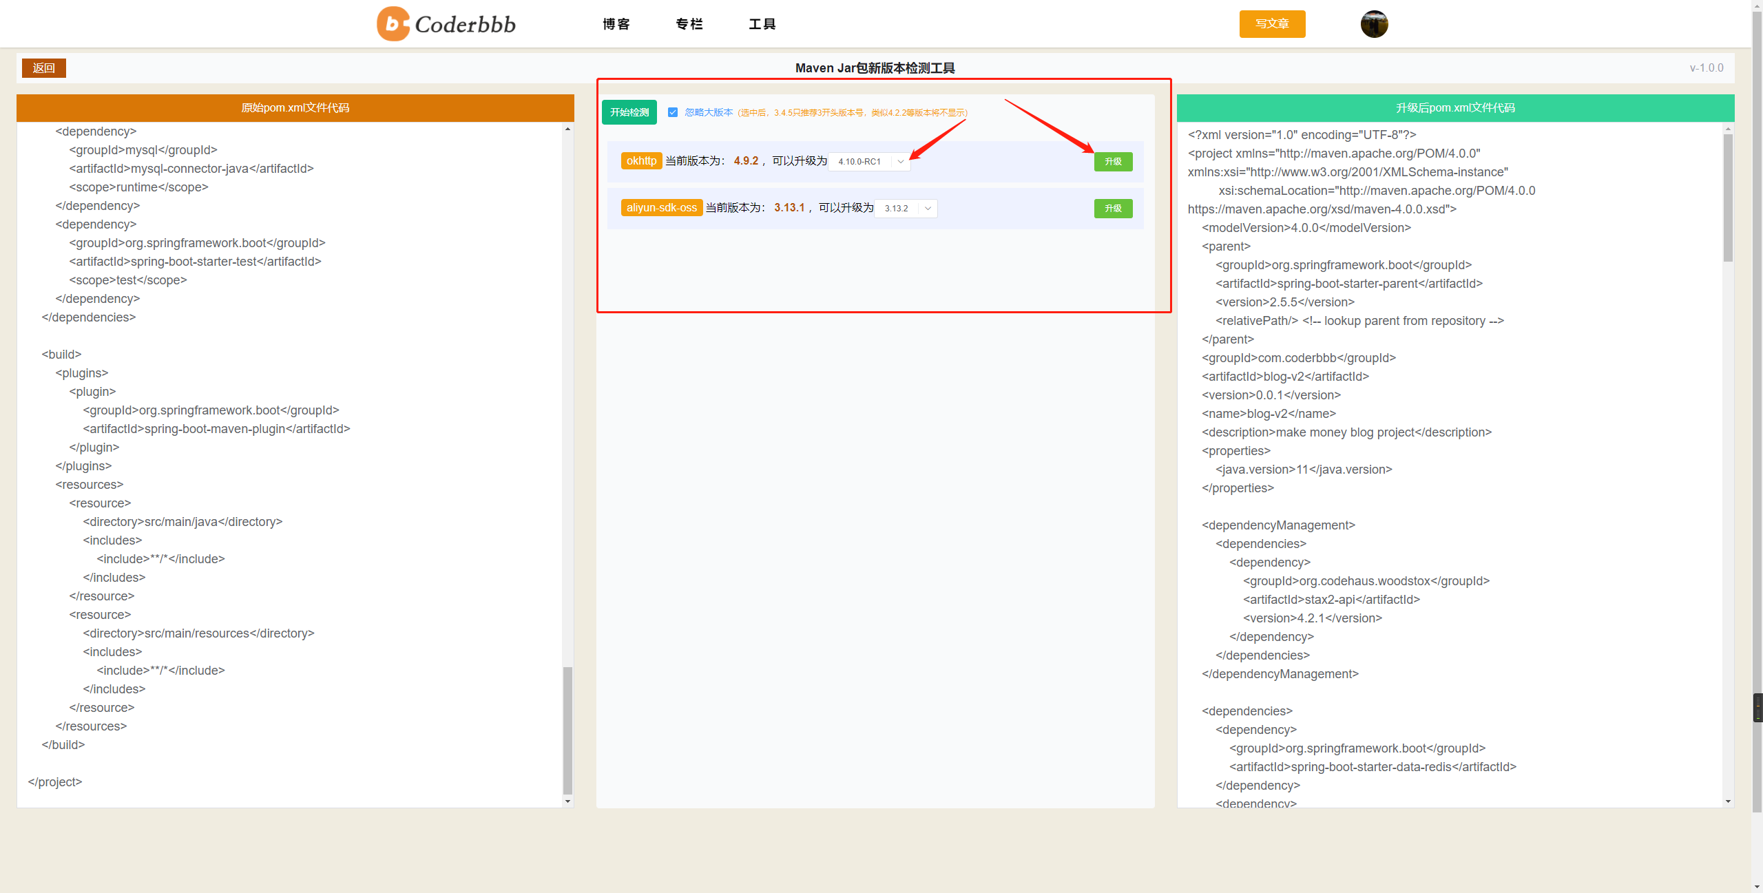The image size is (1763, 893).
Task: Click up arrow of left code panel scrollbar
Action: 567,129
